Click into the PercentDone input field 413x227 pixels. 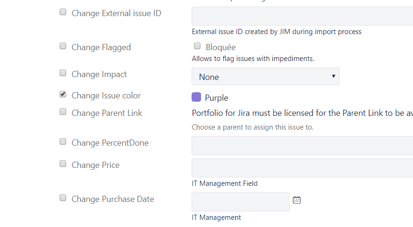[302, 146]
